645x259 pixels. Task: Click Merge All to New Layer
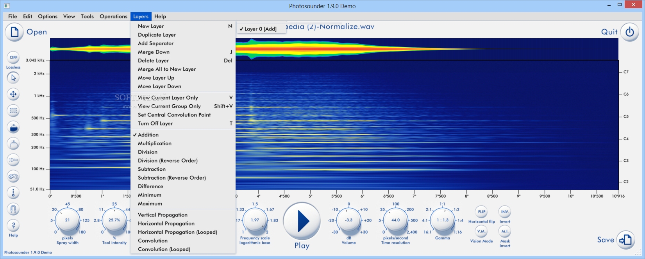tap(183, 69)
